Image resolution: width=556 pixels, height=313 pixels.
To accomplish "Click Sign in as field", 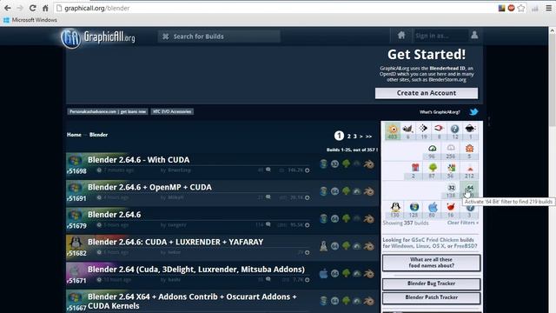I will click(440, 36).
